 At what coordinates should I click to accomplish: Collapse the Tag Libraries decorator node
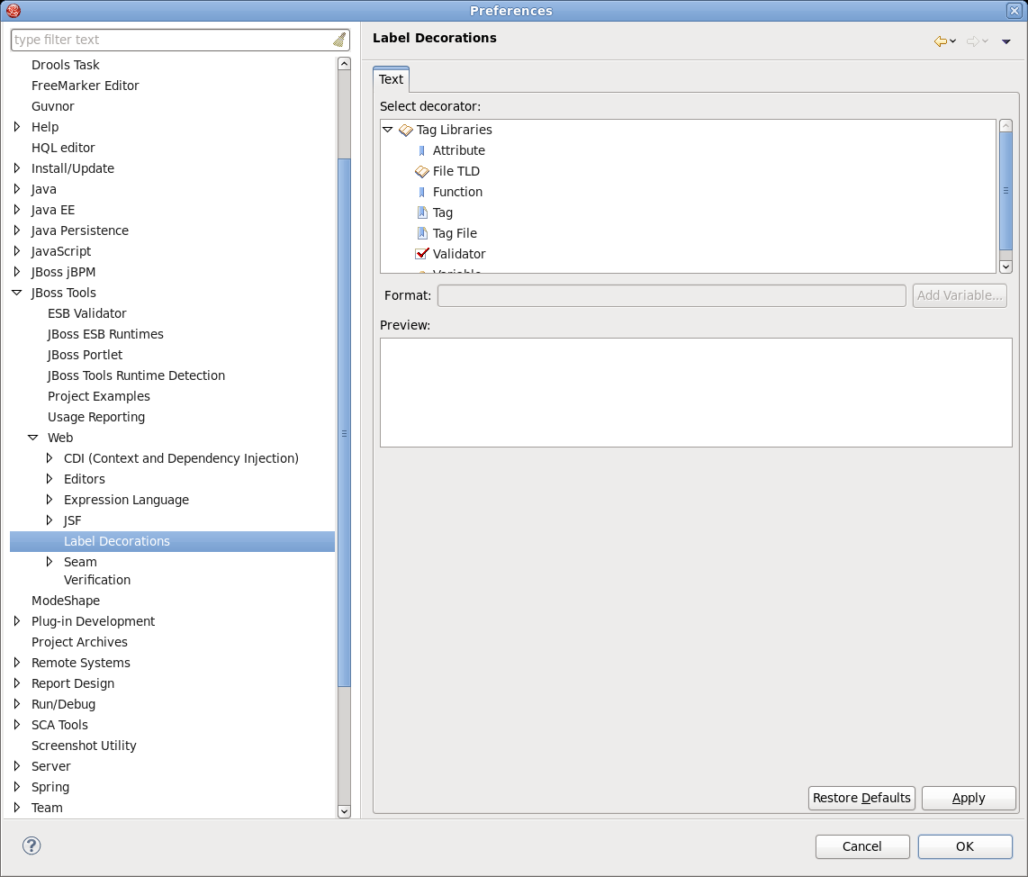pyautogui.click(x=388, y=130)
